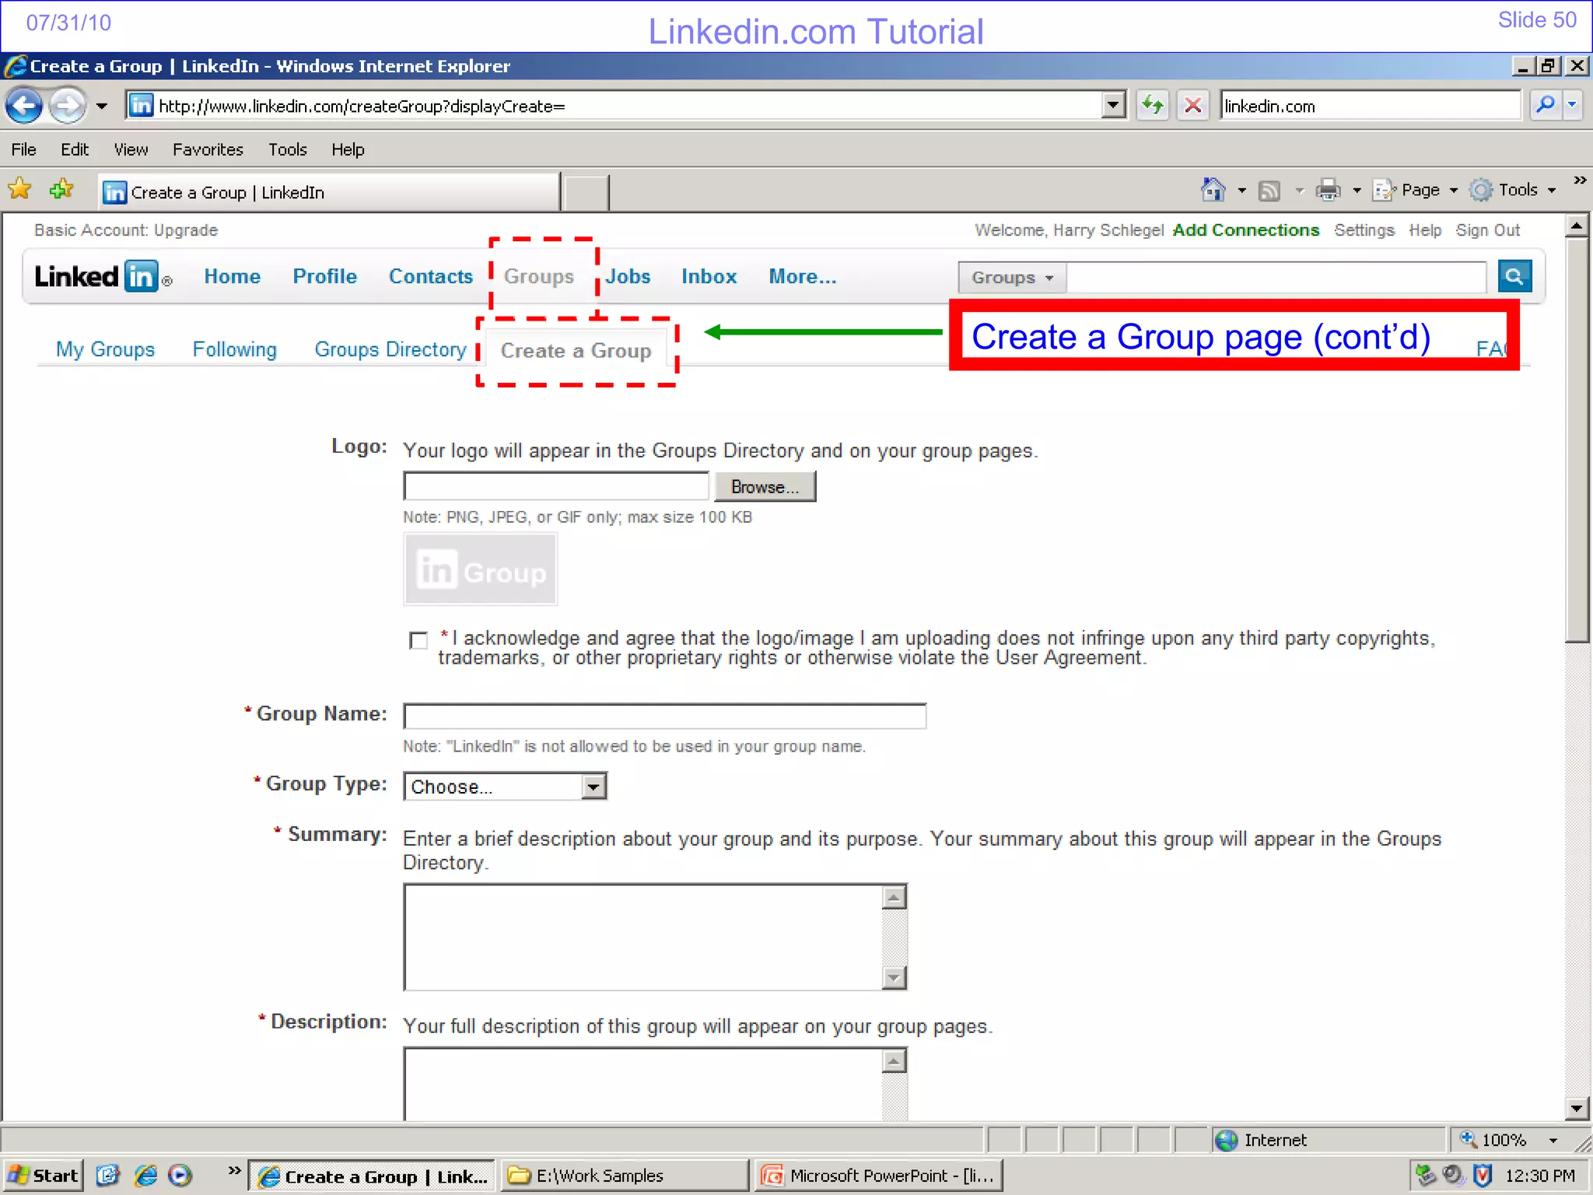The image size is (1593, 1195).
Task: Open the Profile nav item
Action: 324,276
